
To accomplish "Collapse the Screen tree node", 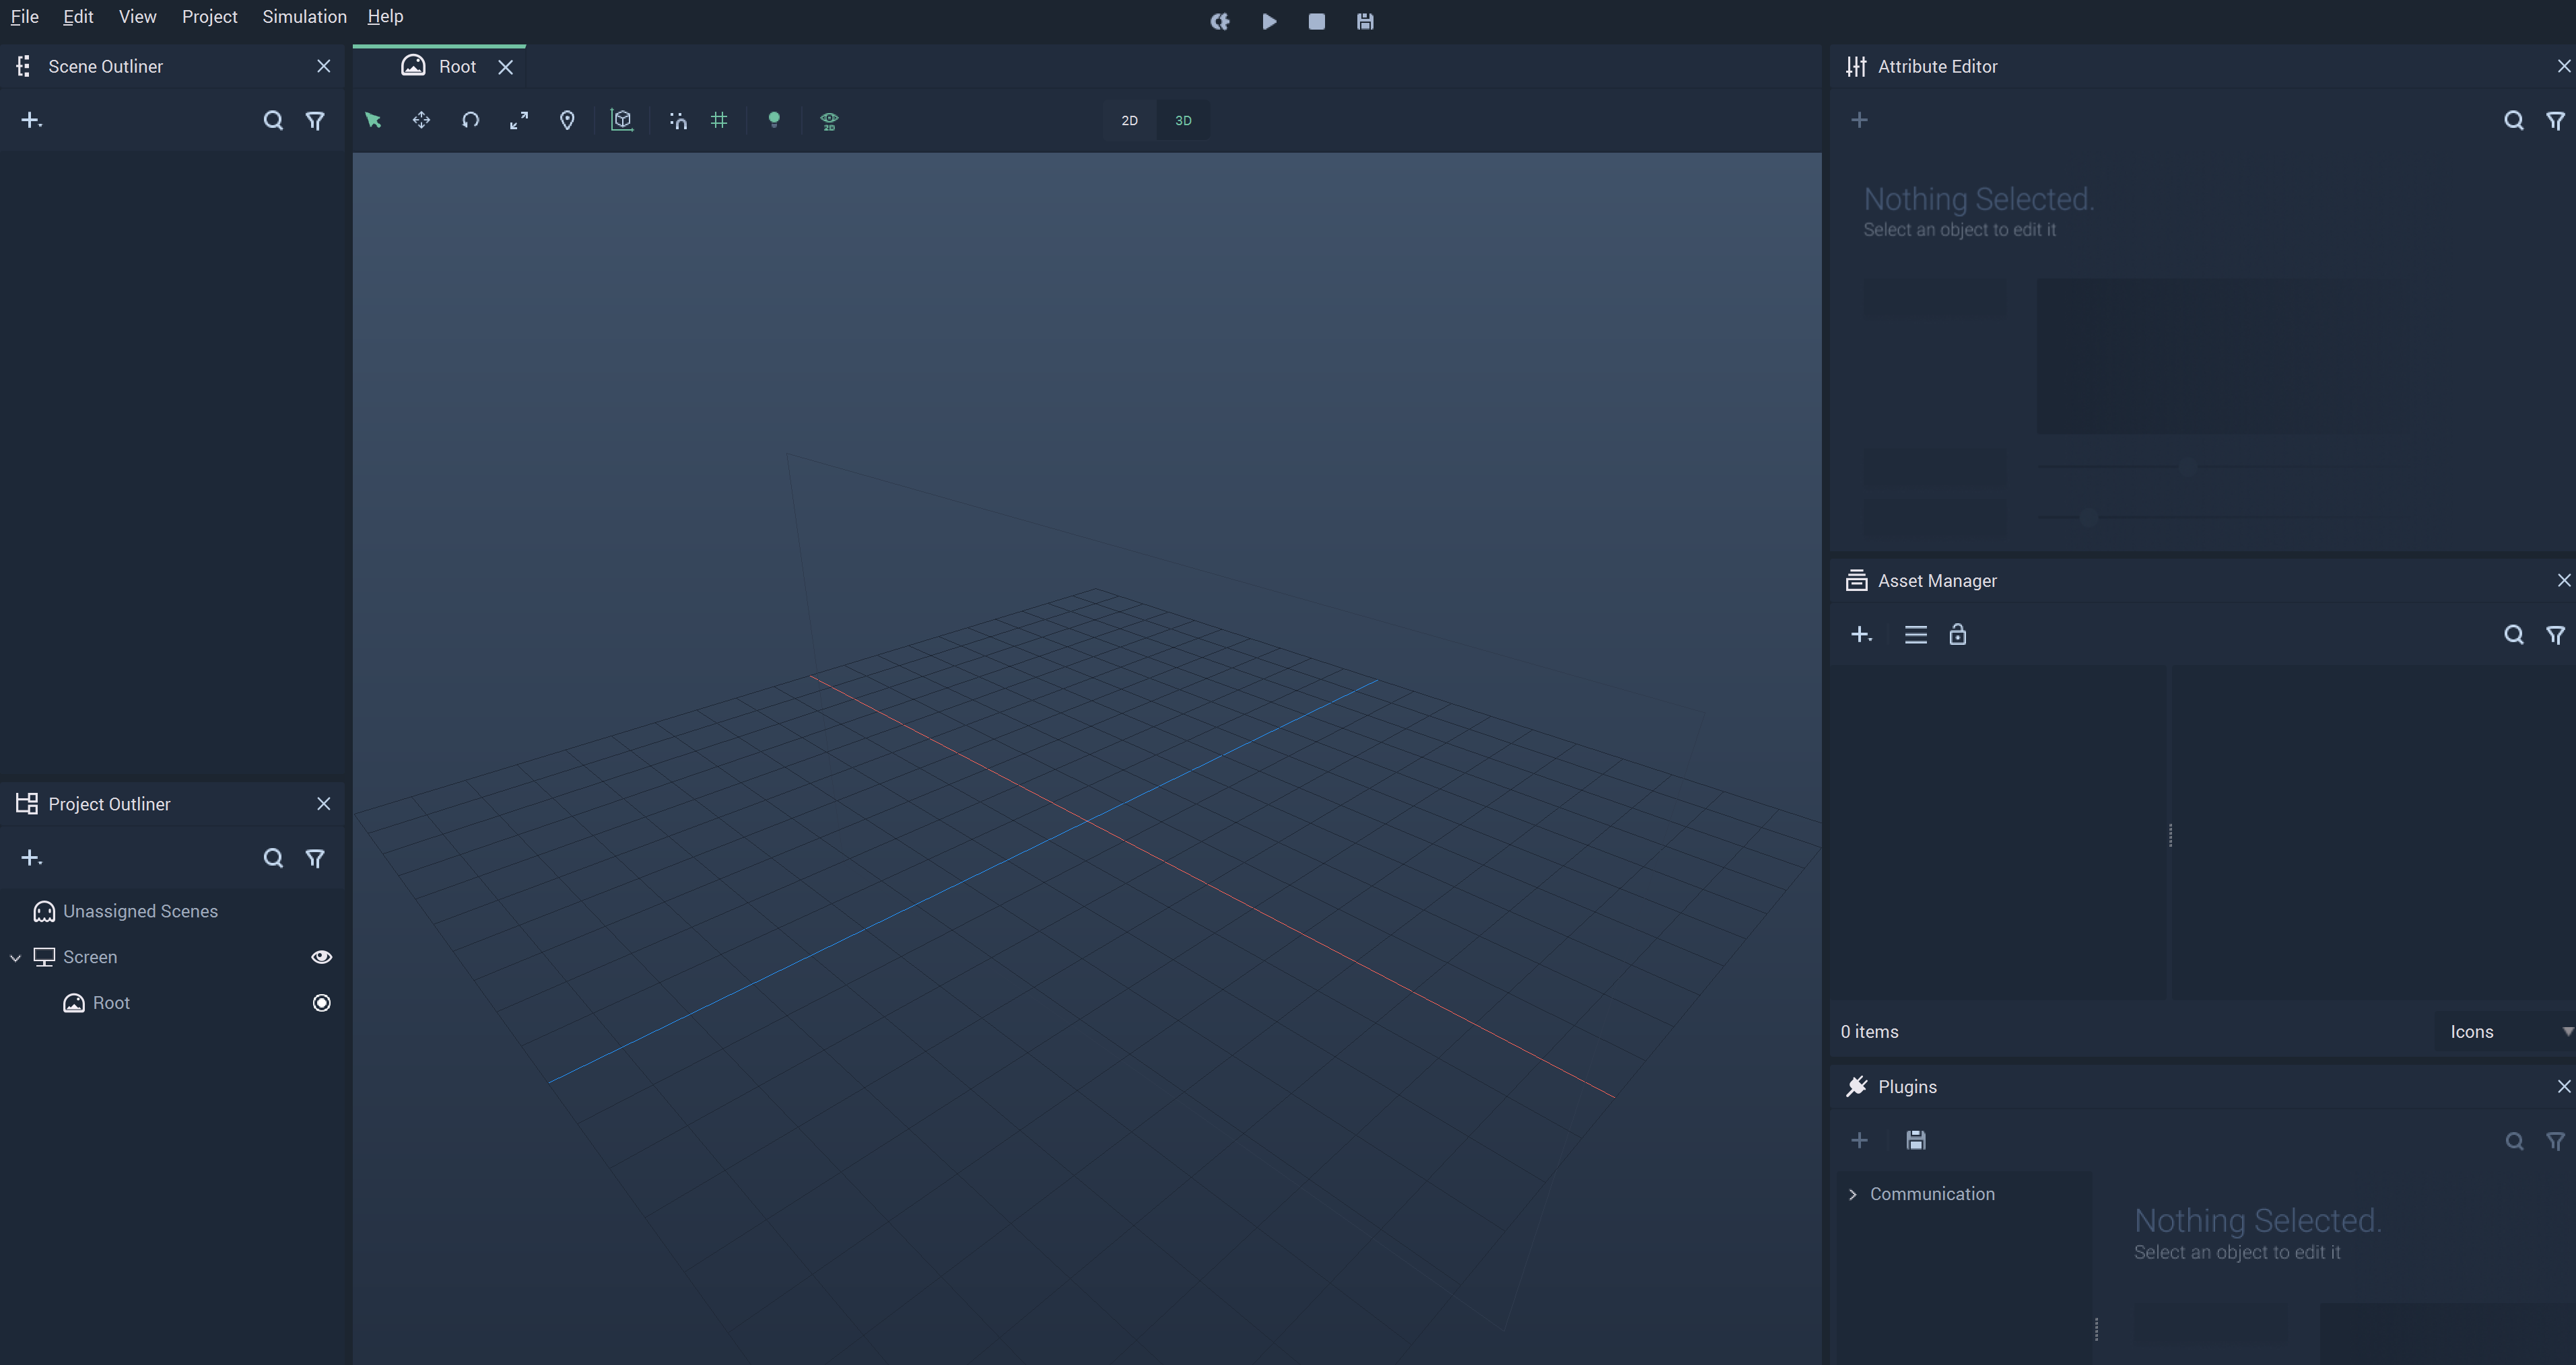I will pyautogui.click(x=15, y=957).
